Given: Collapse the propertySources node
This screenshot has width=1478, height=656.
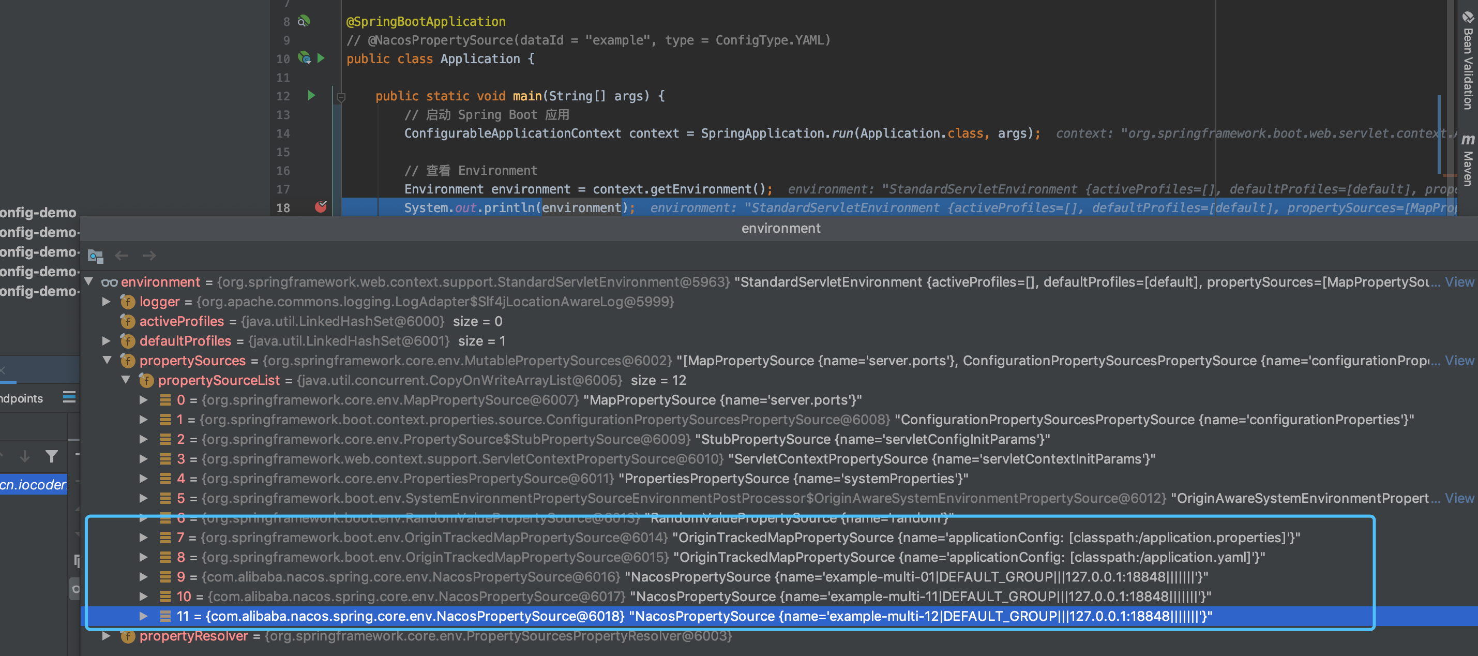Looking at the screenshot, I should [x=107, y=361].
